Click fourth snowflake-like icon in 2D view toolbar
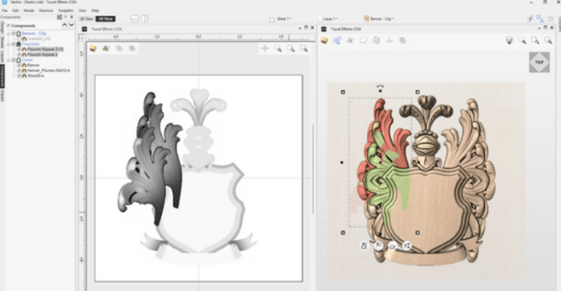Viewport: 561px width, 291px height. point(132,48)
